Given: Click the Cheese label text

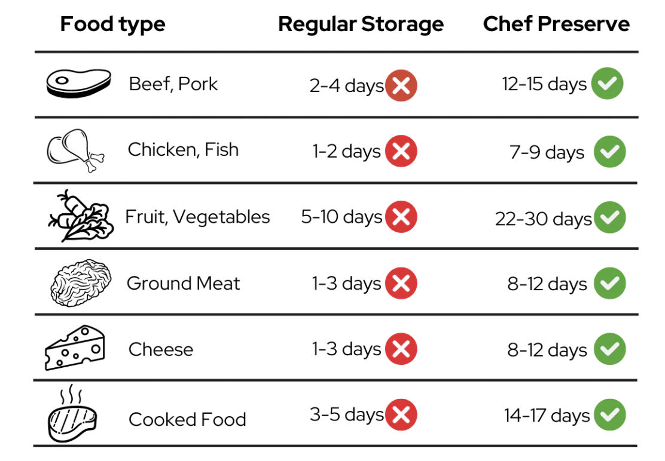Looking at the screenshot, I should point(161,350).
